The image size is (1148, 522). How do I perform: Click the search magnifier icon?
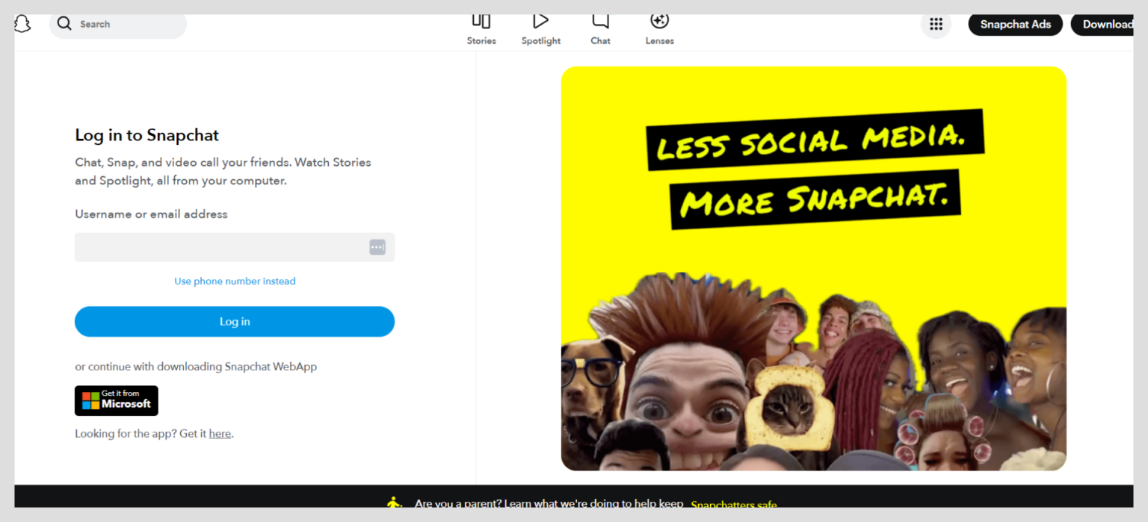pyautogui.click(x=64, y=23)
